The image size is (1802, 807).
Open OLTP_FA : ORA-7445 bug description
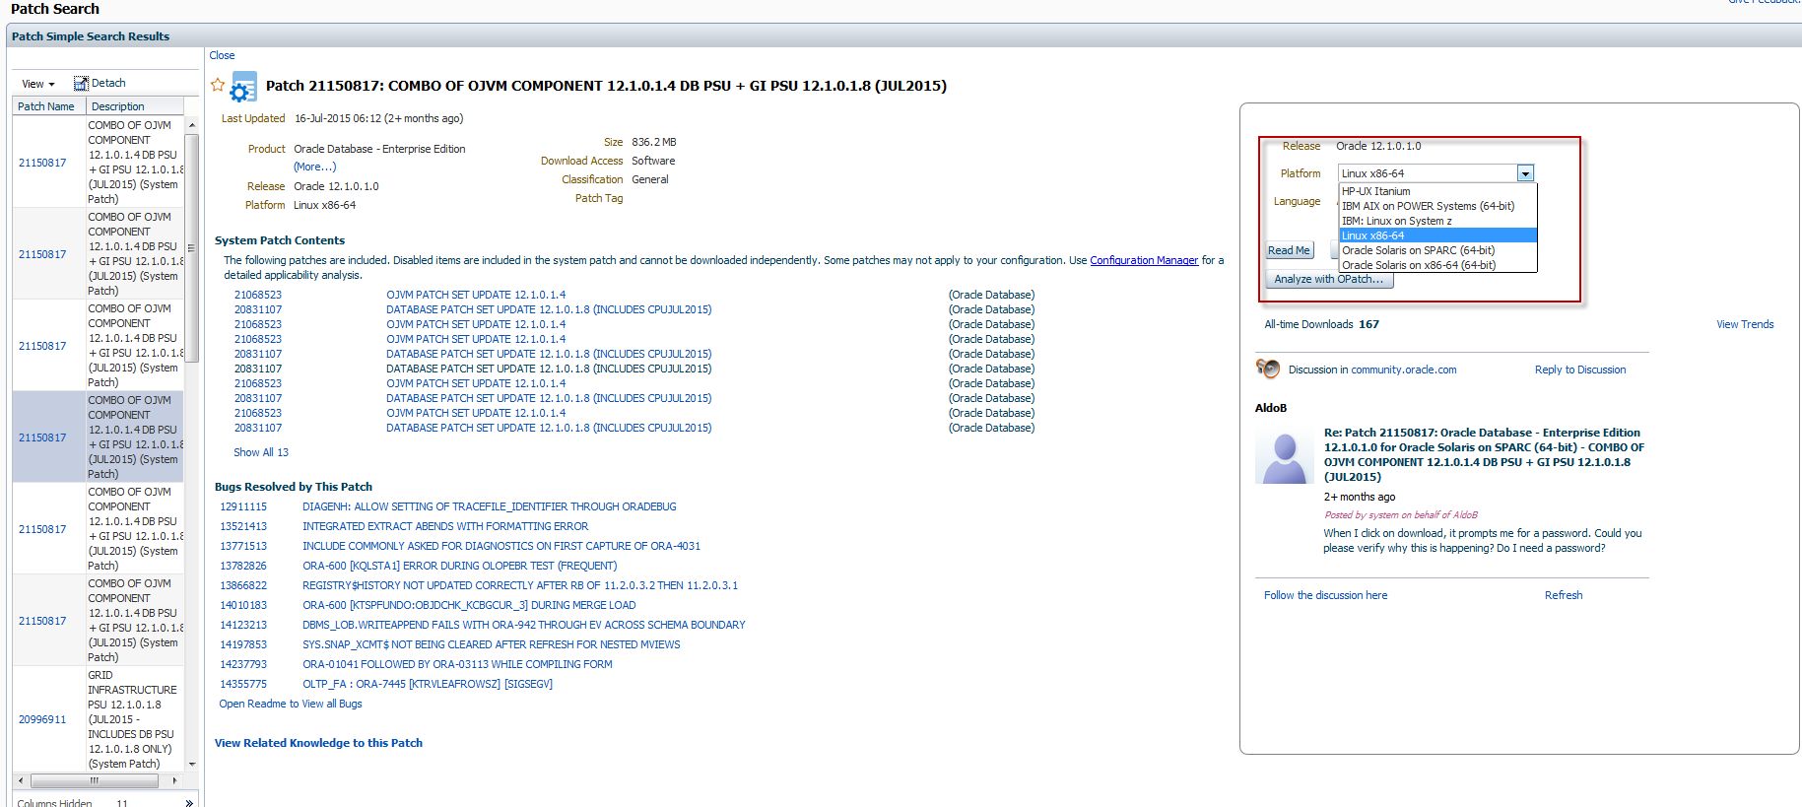click(428, 684)
